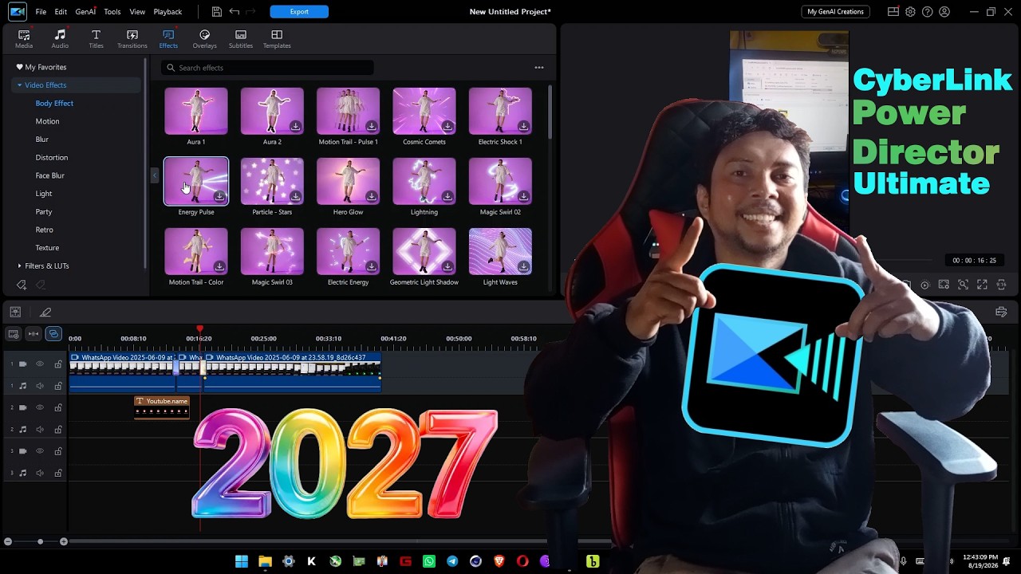
Task: Switch preview to full screen
Action: pyautogui.click(x=982, y=285)
